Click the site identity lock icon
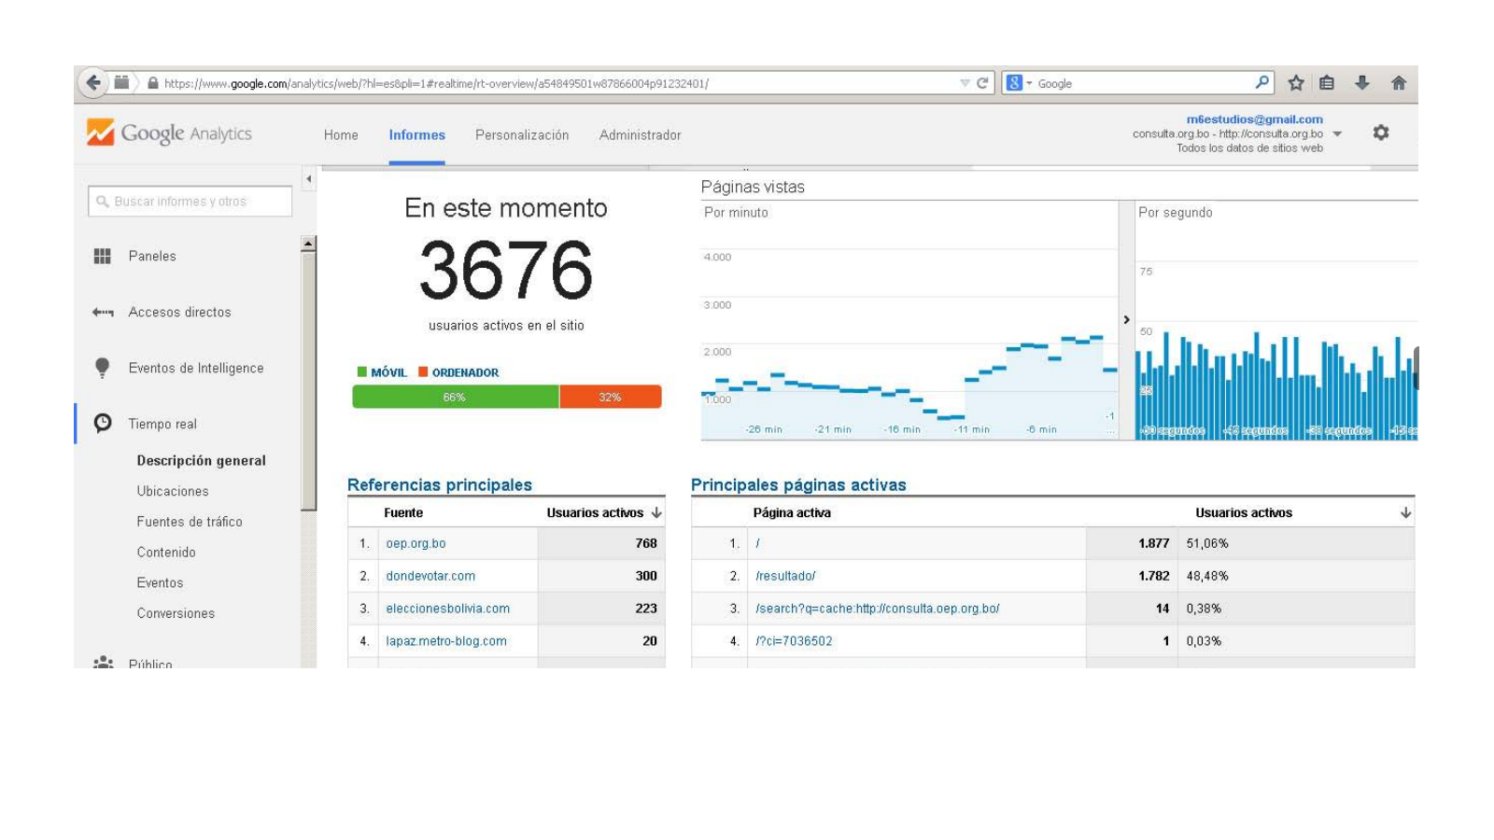Screen dimensions: 1494x840 (152, 83)
